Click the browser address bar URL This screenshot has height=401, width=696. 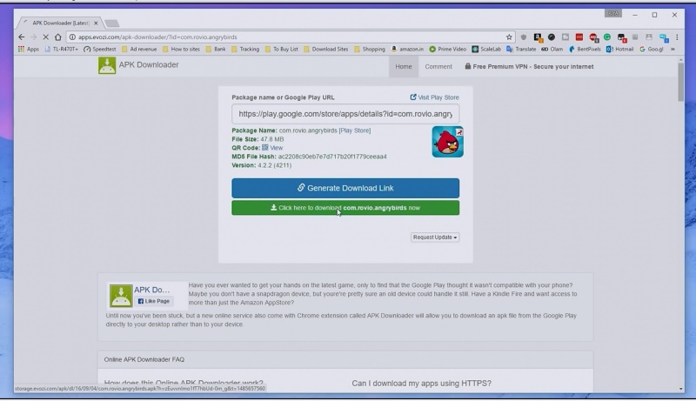point(157,37)
